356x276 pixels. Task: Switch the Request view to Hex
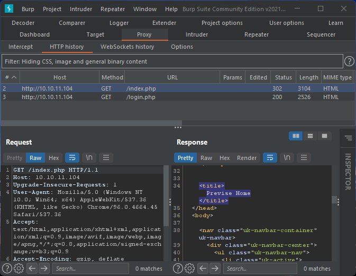pos(54,158)
